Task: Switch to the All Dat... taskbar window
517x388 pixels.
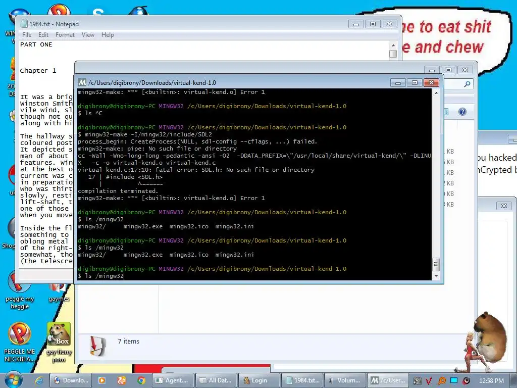Action: pos(216,380)
